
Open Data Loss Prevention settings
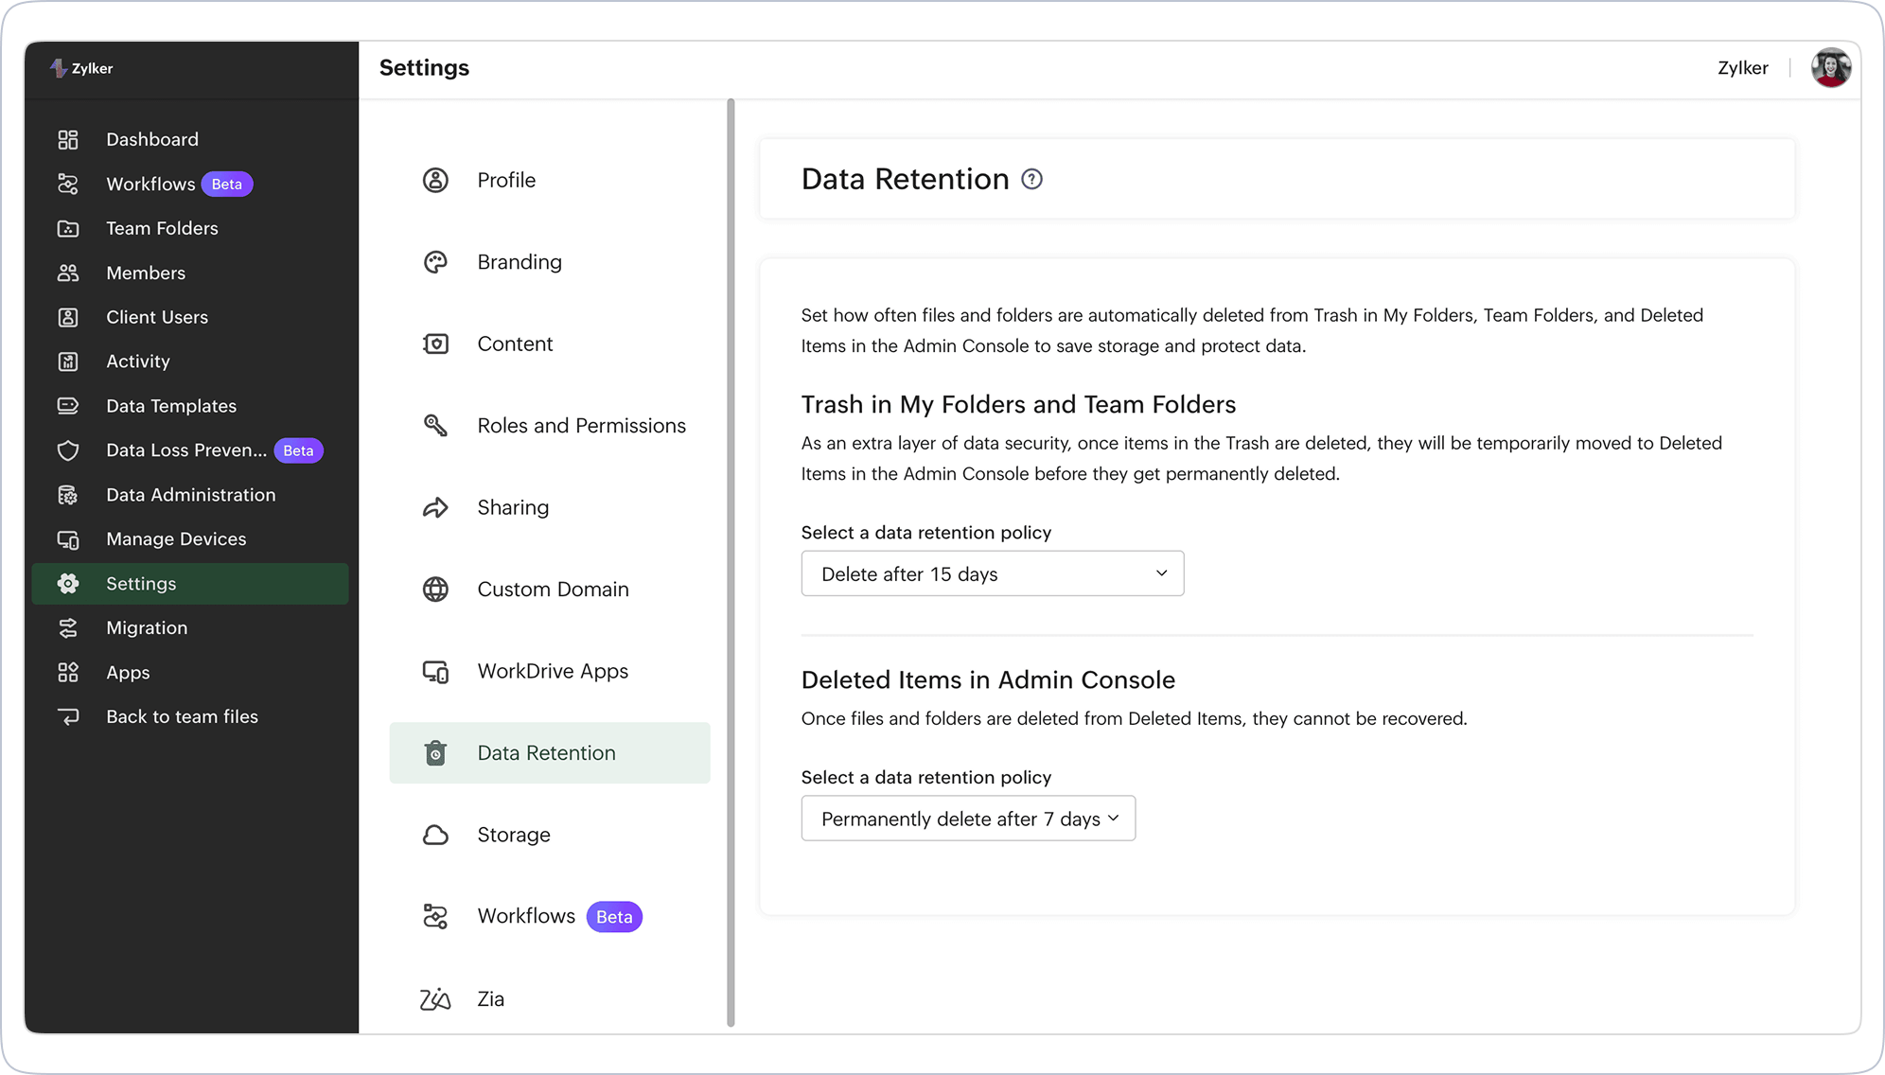coord(185,449)
